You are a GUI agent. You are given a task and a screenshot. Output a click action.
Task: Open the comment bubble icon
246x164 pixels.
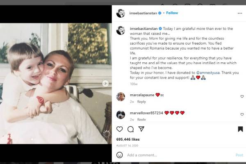click(x=130, y=129)
